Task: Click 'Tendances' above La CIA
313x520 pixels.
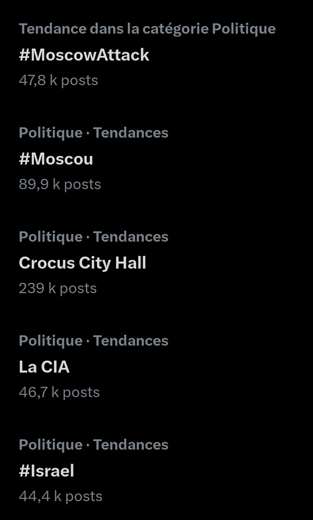Action: click(131, 341)
